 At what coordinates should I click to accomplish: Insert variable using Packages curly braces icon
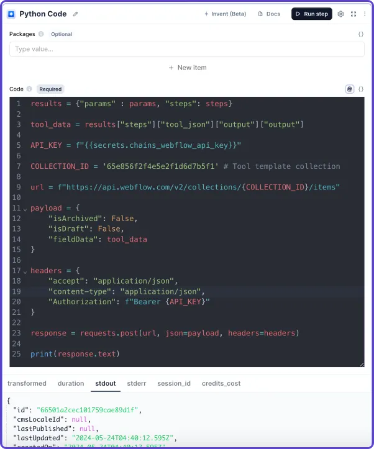(361, 34)
